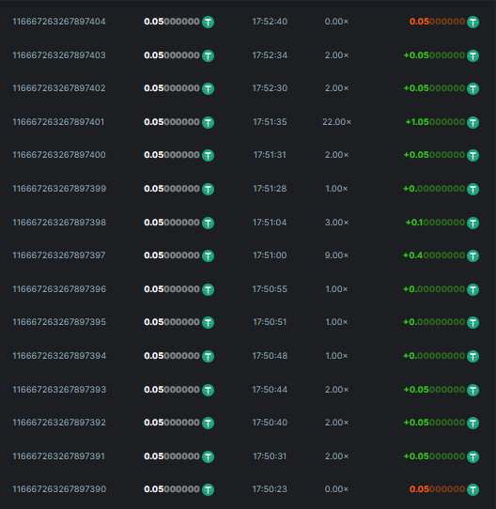
Task: Select the 3.00× multiplier entry
Action: pos(336,223)
